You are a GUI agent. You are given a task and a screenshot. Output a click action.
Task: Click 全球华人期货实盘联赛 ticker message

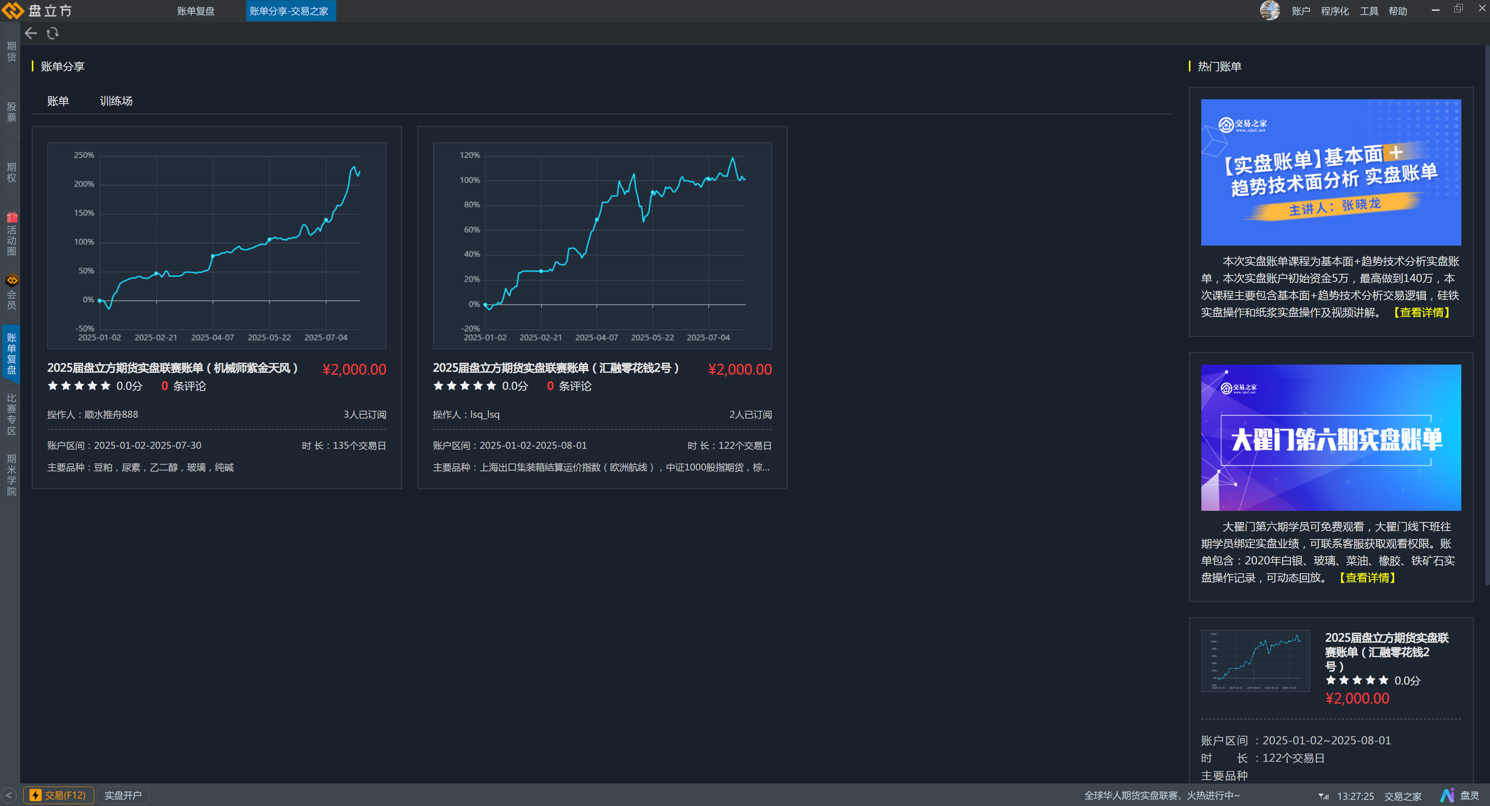[x=1161, y=796]
